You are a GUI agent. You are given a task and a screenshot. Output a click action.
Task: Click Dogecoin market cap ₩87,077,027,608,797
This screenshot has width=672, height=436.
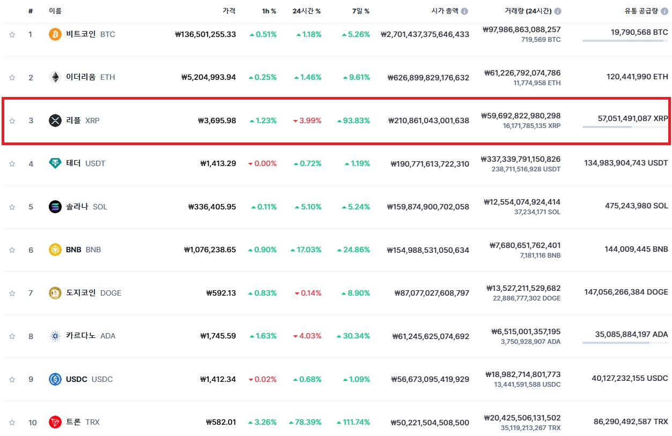coord(432,293)
